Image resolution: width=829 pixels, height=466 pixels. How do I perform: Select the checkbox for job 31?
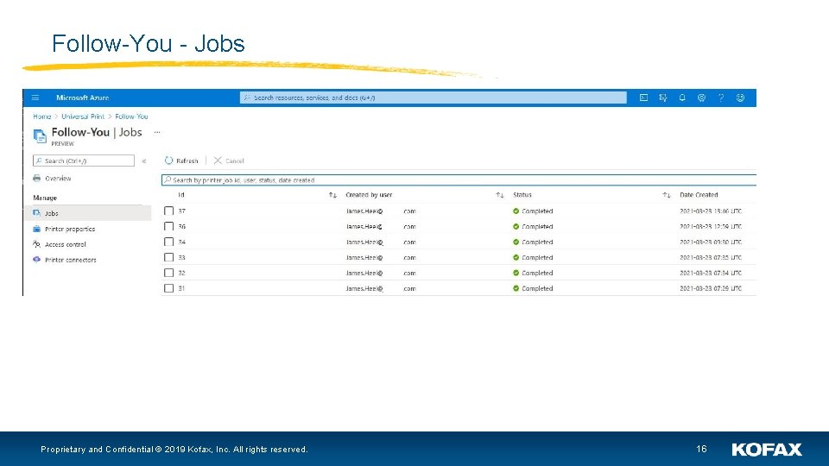(168, 288)
